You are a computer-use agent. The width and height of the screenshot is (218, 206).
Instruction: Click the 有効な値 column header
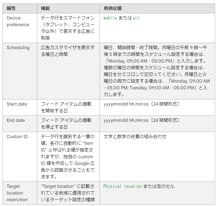113,8
